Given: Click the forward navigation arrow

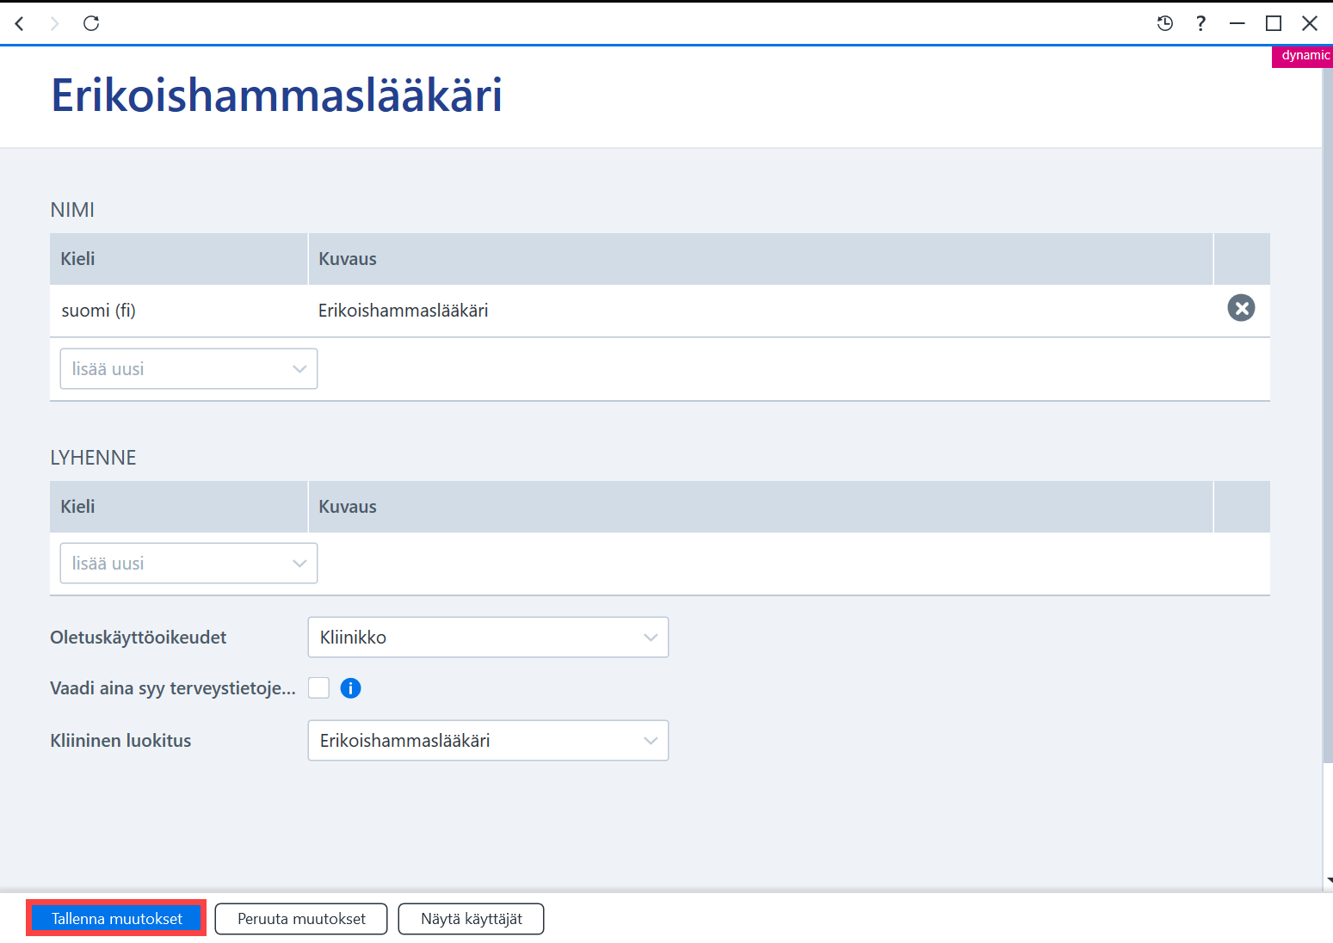Looking at the screenshot, I should (55, 23).
